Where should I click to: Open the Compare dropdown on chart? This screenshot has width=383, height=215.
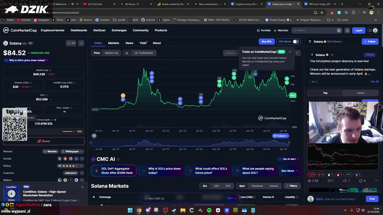coord(232,53)
